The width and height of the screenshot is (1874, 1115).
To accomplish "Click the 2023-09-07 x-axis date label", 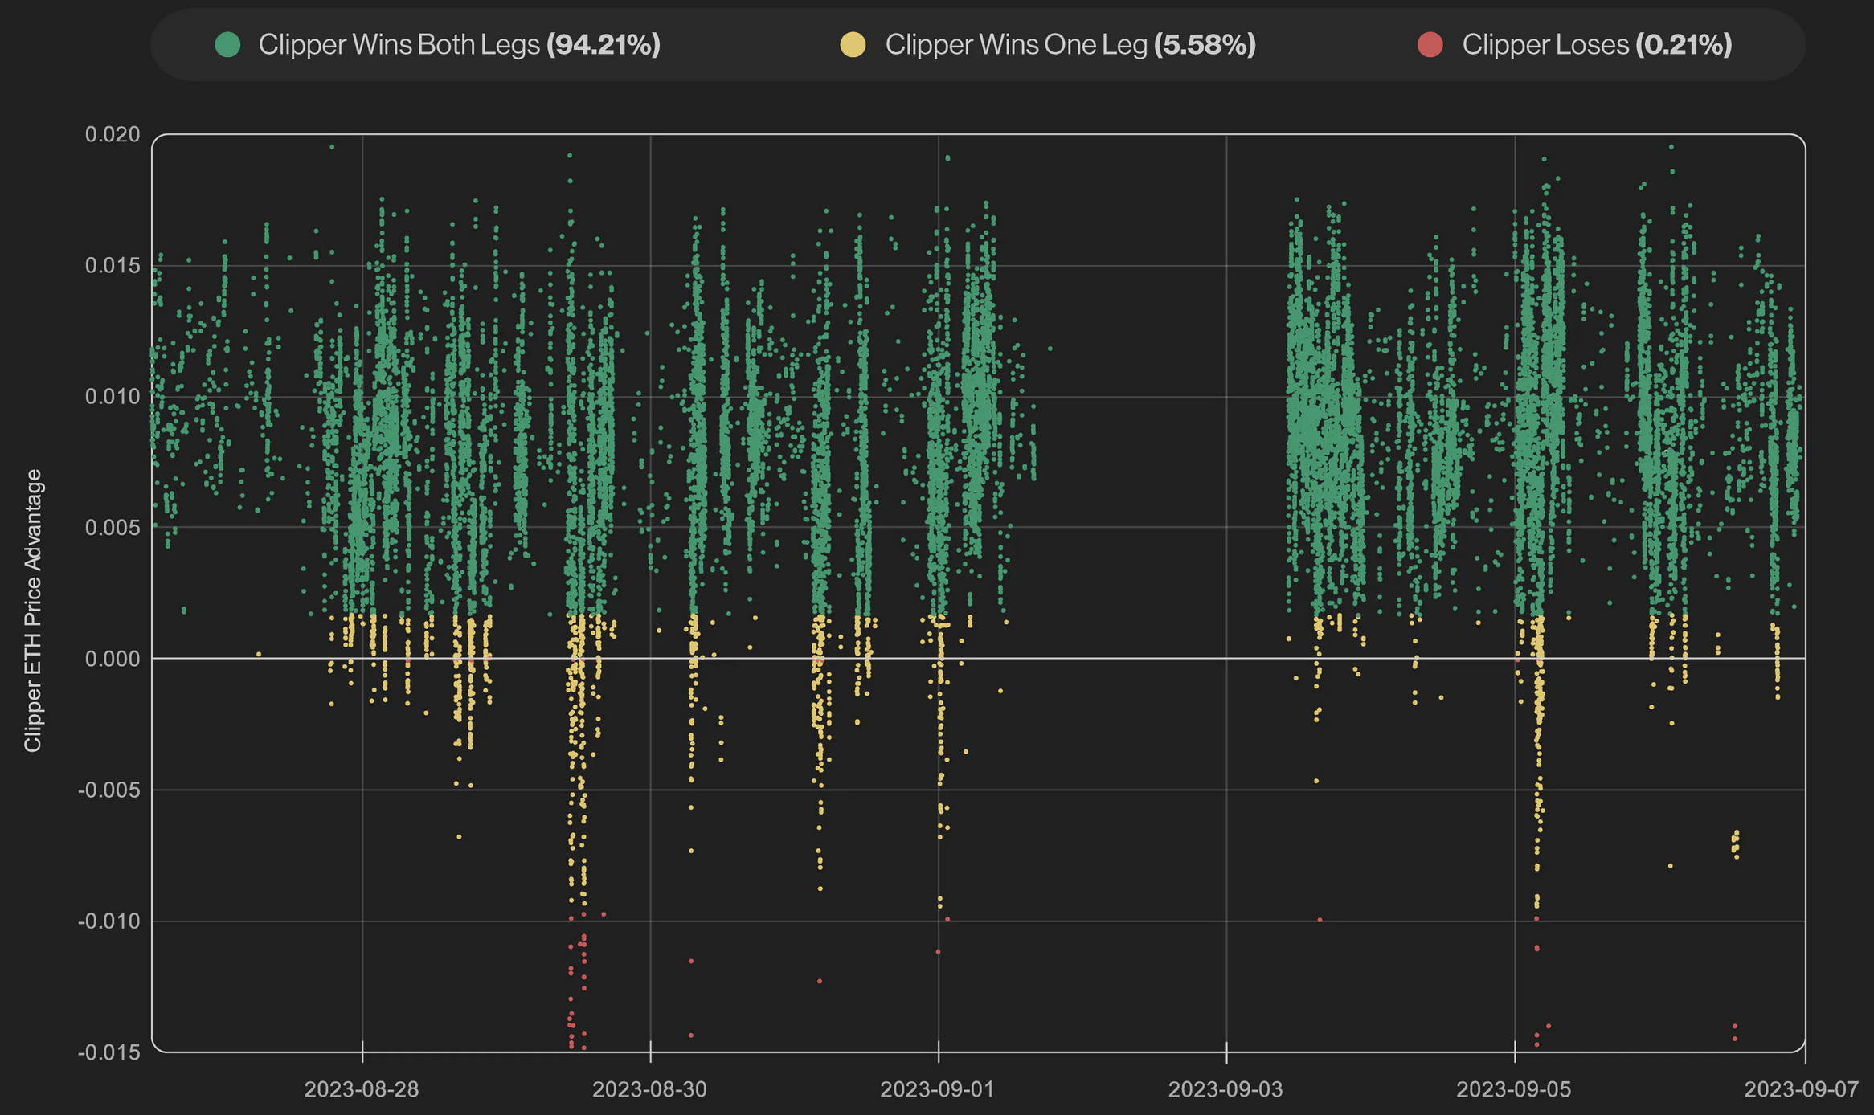I will [1802, 1089].
